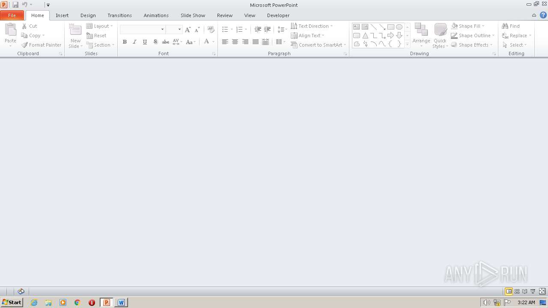Open Align Text menu

[307, 36]
